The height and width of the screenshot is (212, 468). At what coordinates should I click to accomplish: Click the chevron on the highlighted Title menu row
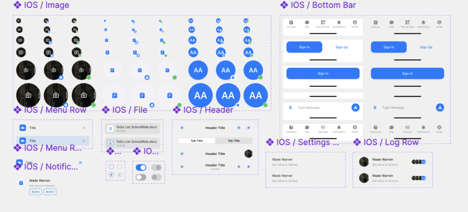pos(83,141)
